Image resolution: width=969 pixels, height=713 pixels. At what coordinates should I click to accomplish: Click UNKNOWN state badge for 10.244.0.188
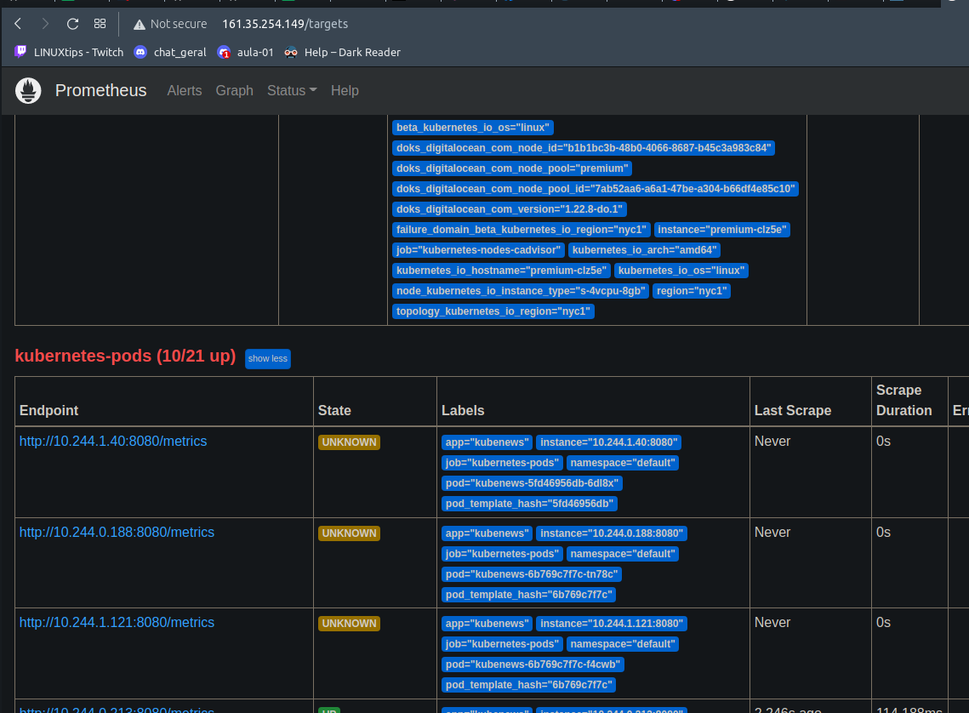(x=349, y=533)
